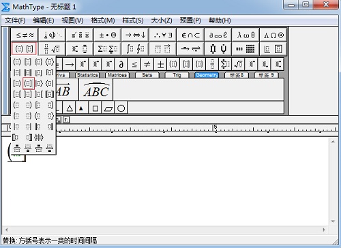Open the 格式(M) menu
The image size is (341, 248).
(x=103, y=20)
